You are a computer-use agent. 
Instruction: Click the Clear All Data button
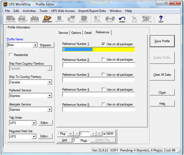point(162,75)
